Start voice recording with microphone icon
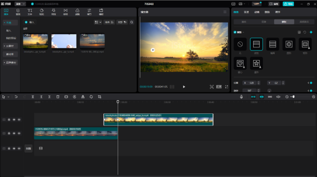Viewport: 317px width, 177px height. click(241, 97)
